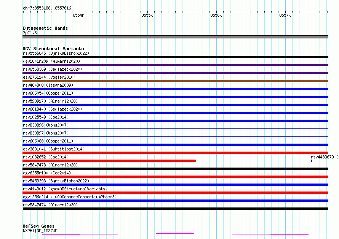The height and width of the screenshot is (239, 339).
Task: Click the blue bar under nsv464308
Action: click(x=175, y=89)
